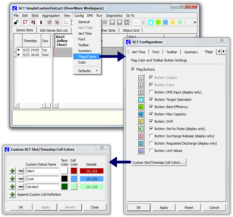Viewport: 233px width, 217px height.
Task: Uncheck Button: Max Capacity checkbox
Action: pos(151,114)
